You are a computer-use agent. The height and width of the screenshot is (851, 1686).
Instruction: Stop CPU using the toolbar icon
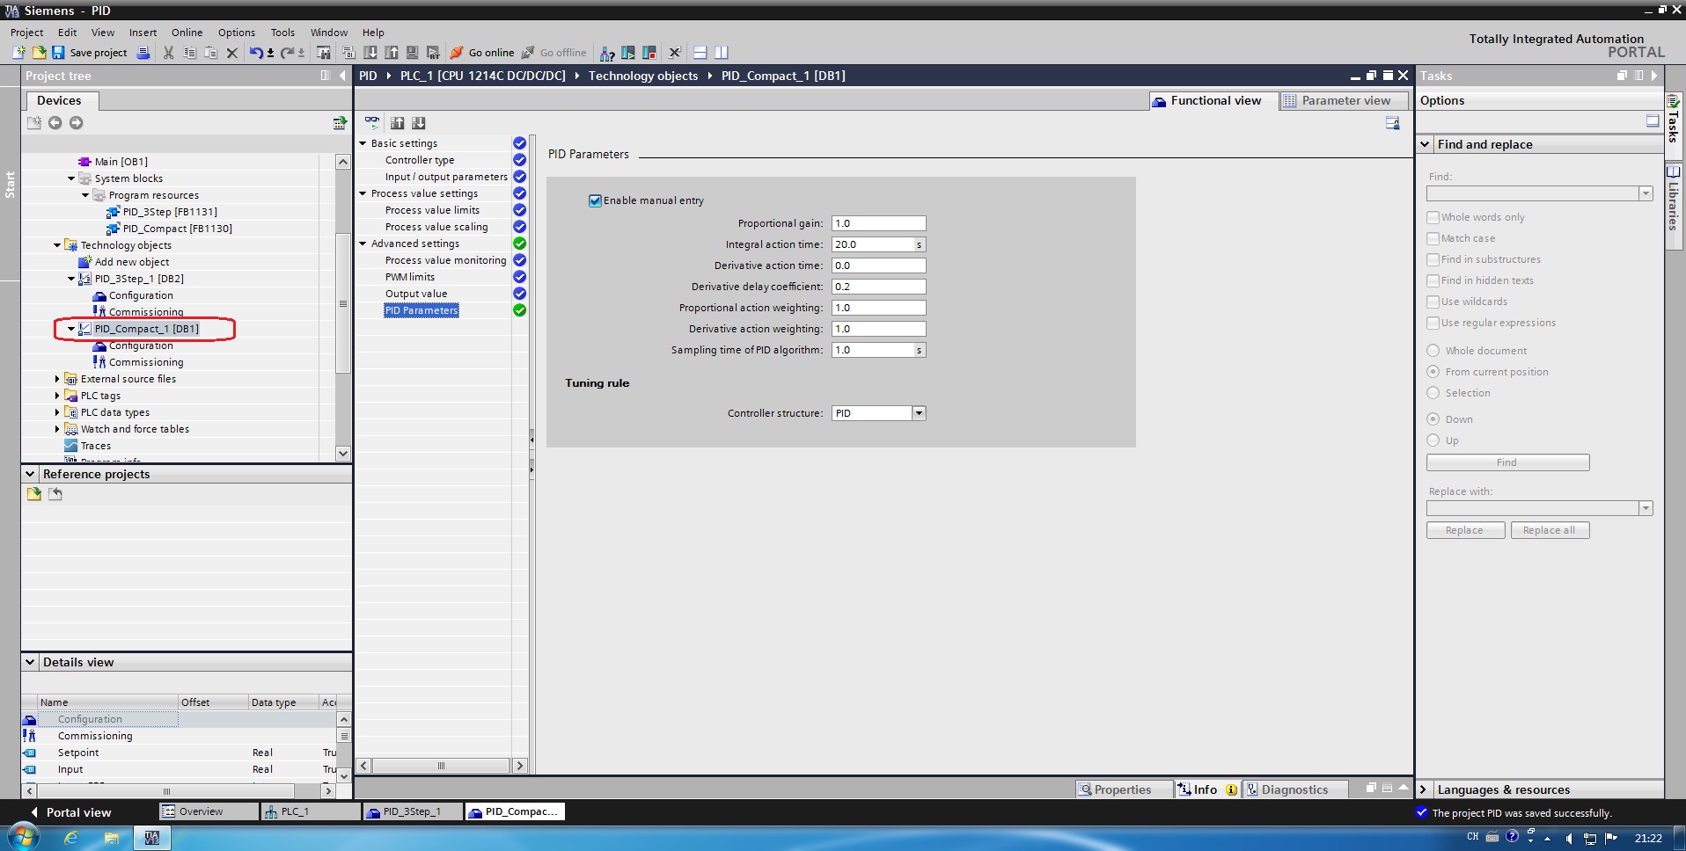(x=649, y=53)
